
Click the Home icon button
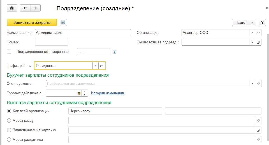click(12, 8)
